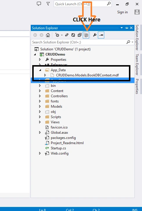Select the App_Data folder
This screenshot has width=142, height=211.
click(x=58, y=70)
